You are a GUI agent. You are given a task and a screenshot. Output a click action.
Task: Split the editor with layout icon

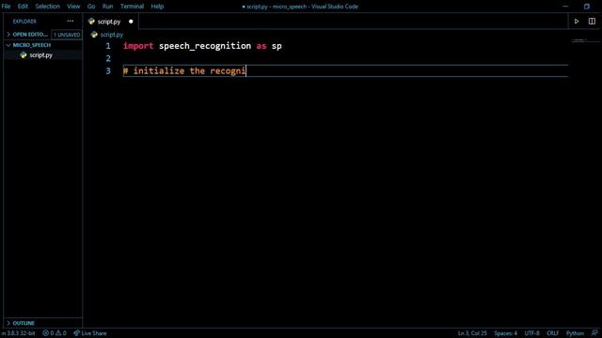point(592,22)
